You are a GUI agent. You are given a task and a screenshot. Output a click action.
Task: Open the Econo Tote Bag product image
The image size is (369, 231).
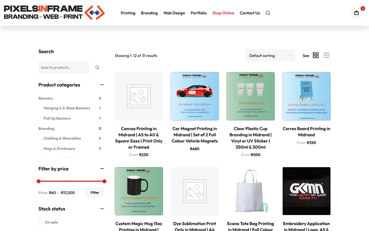[x=251, y=191]
